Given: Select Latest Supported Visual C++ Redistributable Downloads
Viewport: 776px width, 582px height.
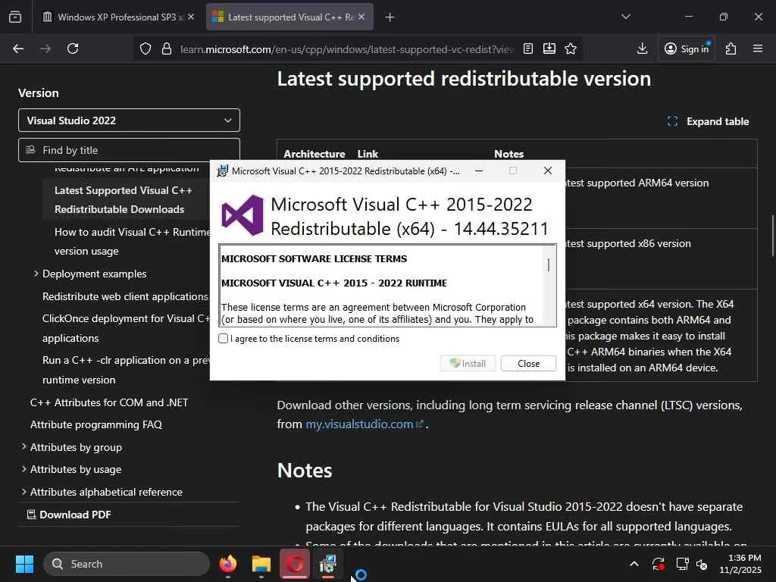Looking at the screenshot, I should 124,200.
